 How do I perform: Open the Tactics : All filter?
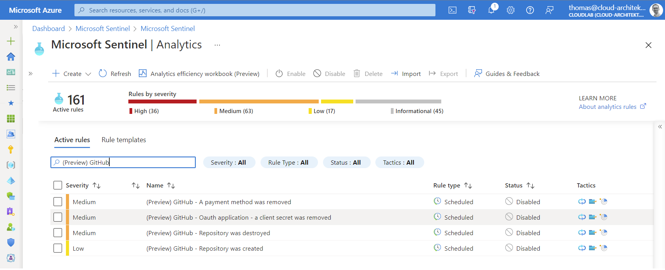point(399,162)
